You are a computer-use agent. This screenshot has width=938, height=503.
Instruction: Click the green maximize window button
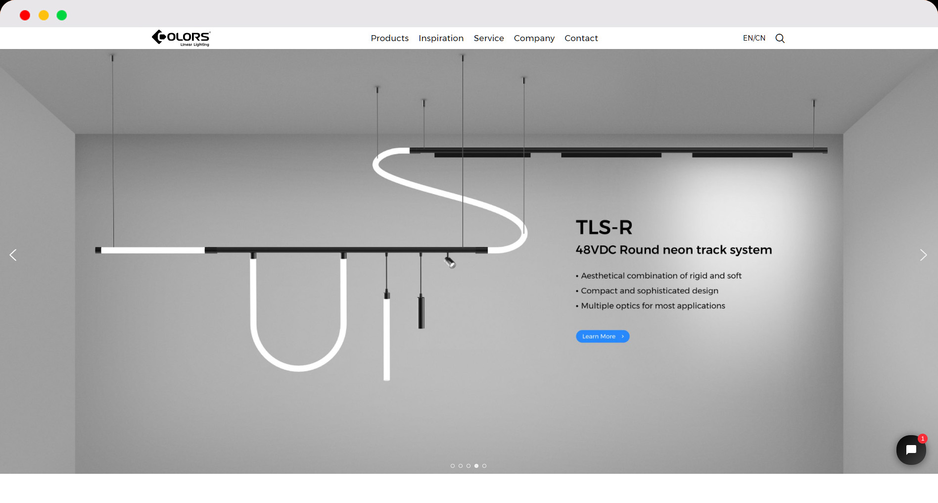(x=62, y=15)
